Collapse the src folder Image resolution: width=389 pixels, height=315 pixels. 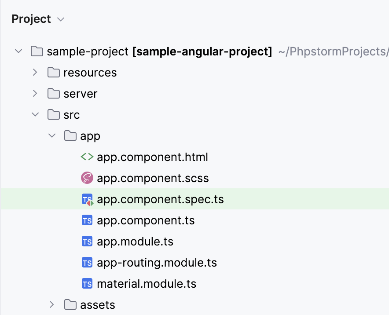coord(35,115)
